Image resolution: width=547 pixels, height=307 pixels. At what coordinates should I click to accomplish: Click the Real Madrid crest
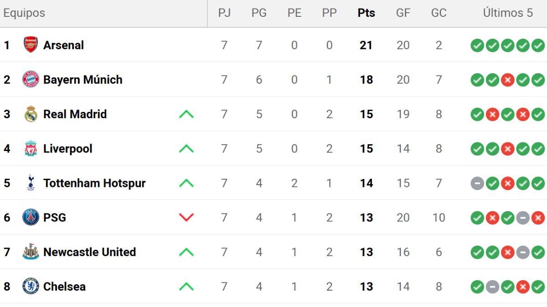[x=31, y=114]
